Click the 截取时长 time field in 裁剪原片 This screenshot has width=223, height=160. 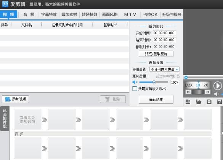(x=164, y=46)
